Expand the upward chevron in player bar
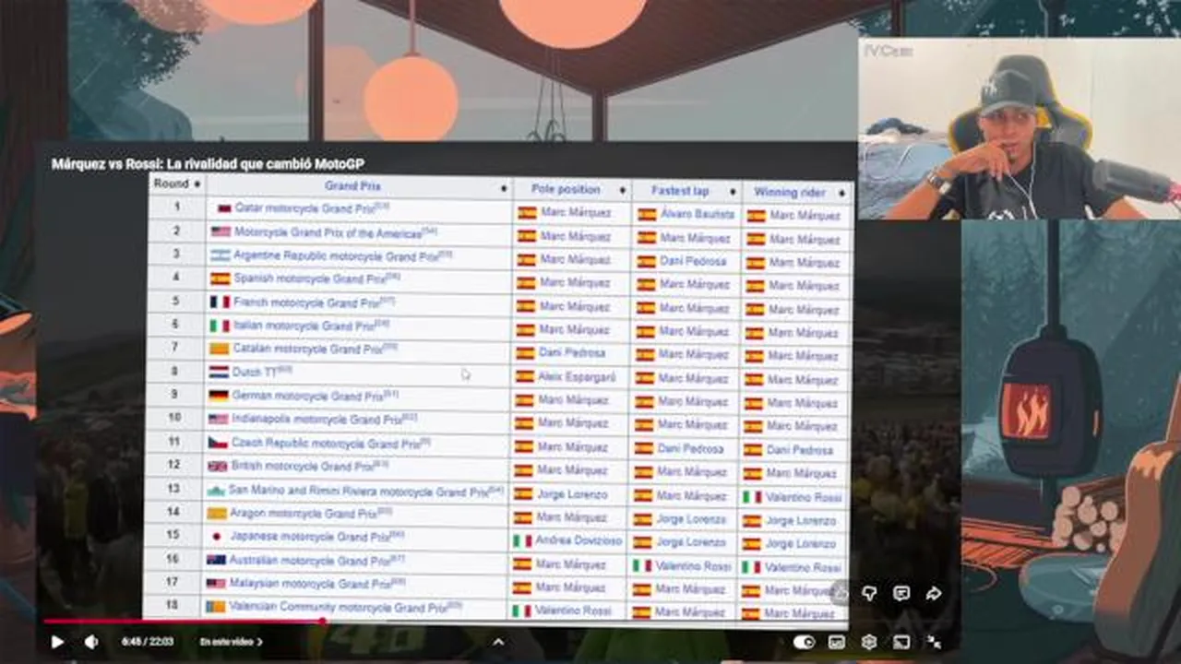The height and width of the screenshot is (664, 1181). (x=498, y=642)
